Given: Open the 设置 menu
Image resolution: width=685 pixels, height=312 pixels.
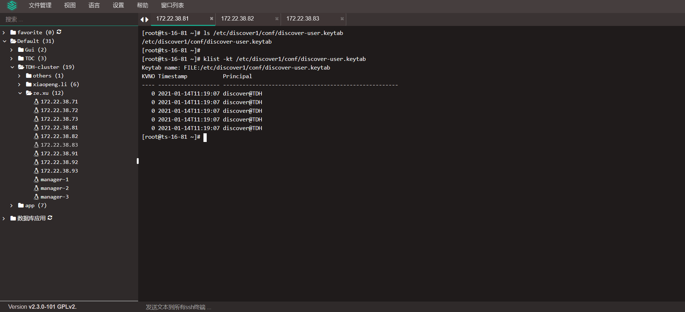Looking at the screenshot, I should [x=118, y=5].
